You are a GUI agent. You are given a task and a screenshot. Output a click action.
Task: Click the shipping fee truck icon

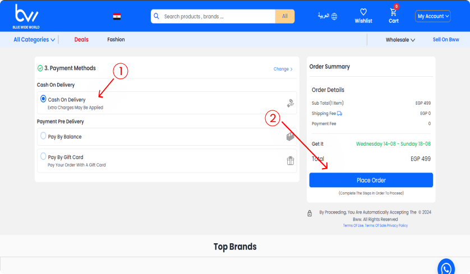coord(339,114)
